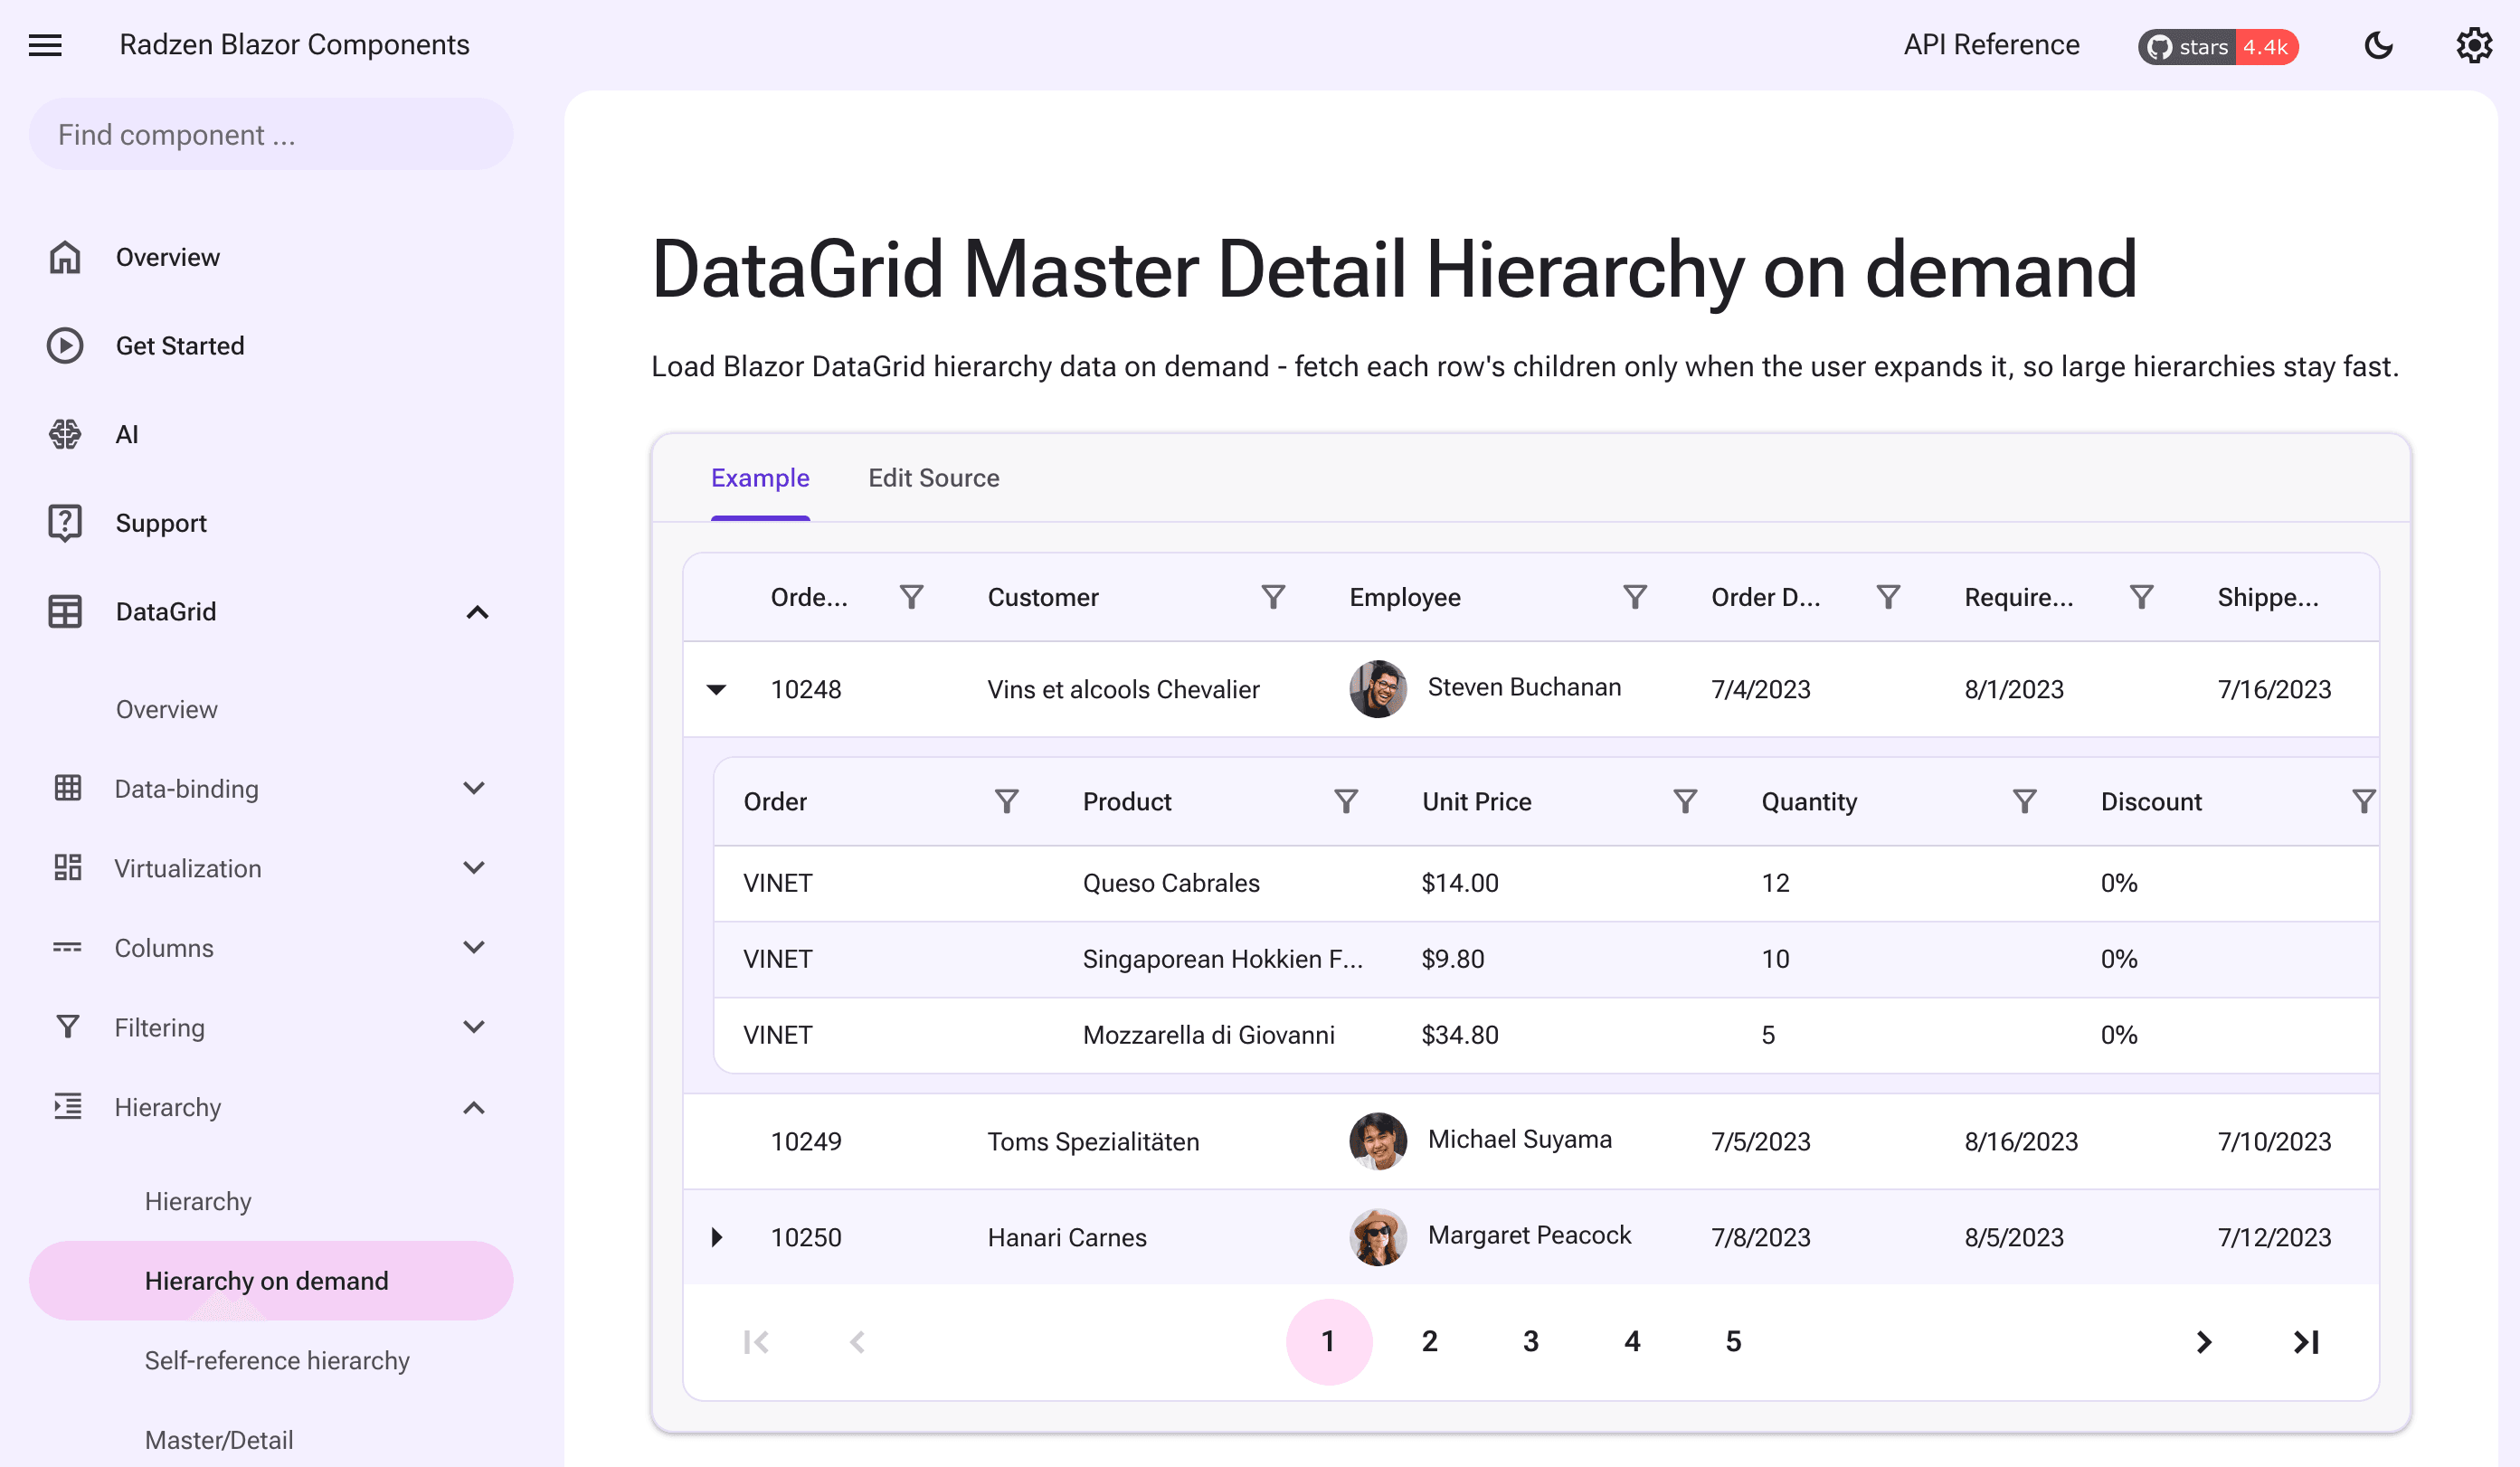Viewport: 2520px width, 1467px height.
Task: Sort by the Customer column header
Action: pyautogui.click(x=1043, y=597)
